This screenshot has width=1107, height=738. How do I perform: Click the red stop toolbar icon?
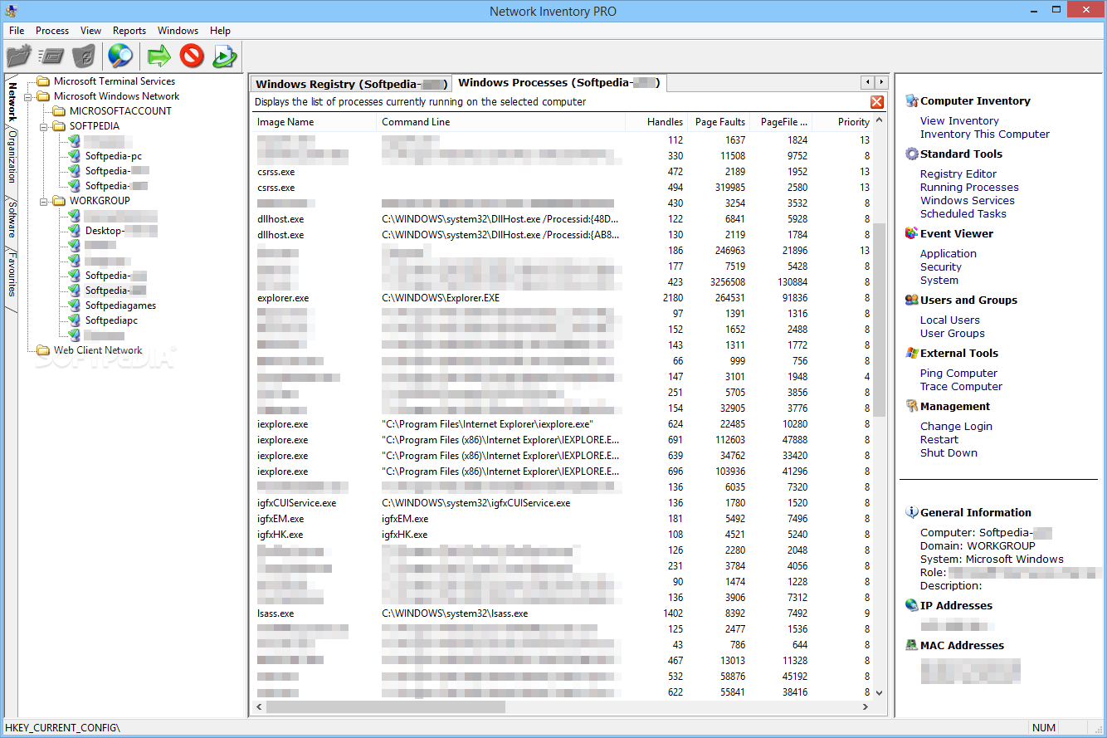pos(192,56)
